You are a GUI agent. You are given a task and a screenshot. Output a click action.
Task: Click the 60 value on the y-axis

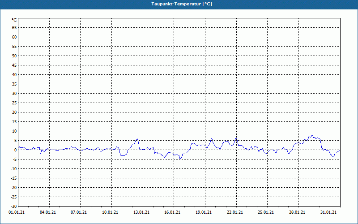point(14,37)
